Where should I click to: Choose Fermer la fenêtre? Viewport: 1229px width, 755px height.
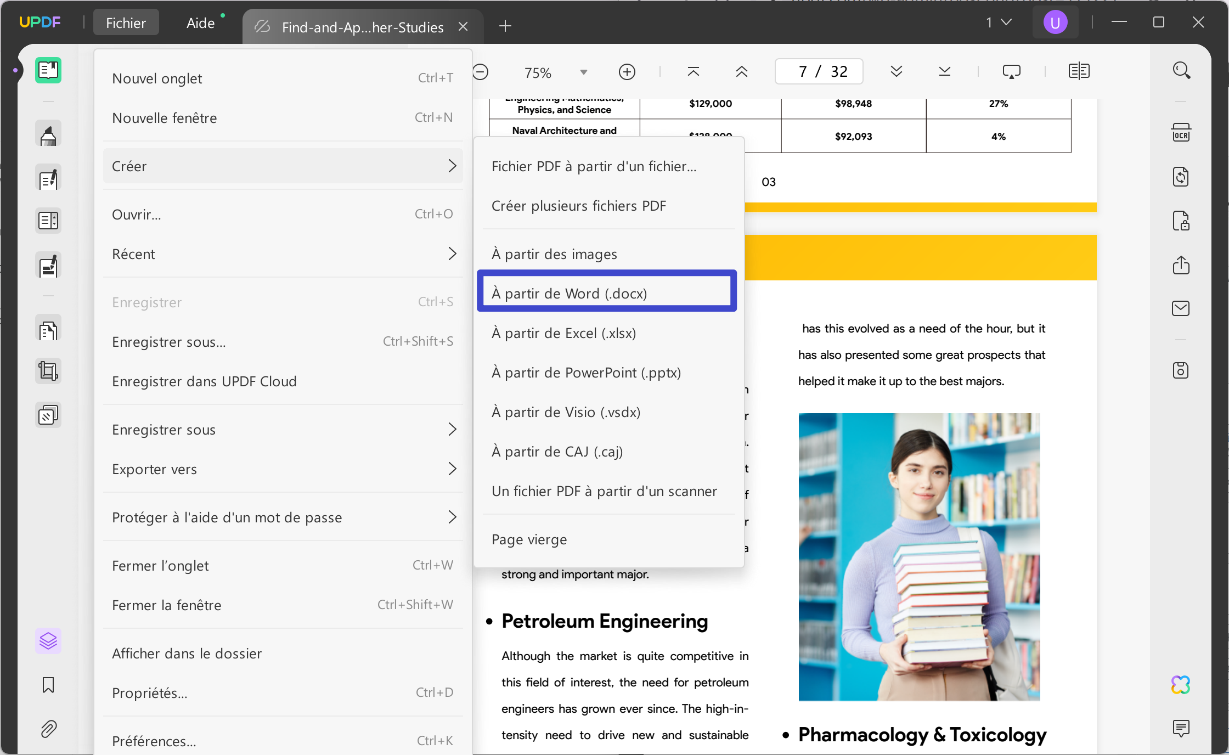point(283,605)
